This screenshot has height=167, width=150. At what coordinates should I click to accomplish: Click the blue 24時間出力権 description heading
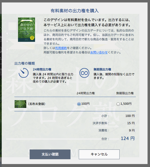[x=42, y=69]
